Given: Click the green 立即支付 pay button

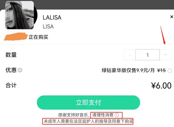Looking at the screenshot, I should 88,103.
